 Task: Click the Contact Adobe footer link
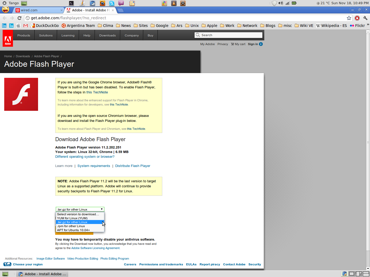pyautogui.click(x=234, y=264)
